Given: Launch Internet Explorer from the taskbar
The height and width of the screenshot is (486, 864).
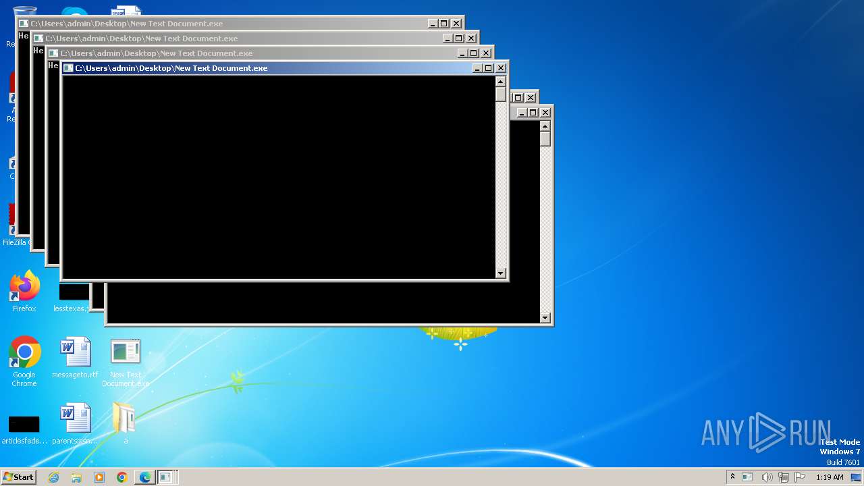Looking at the screenshot, I should pyautogui.click(x=54, y=477).
